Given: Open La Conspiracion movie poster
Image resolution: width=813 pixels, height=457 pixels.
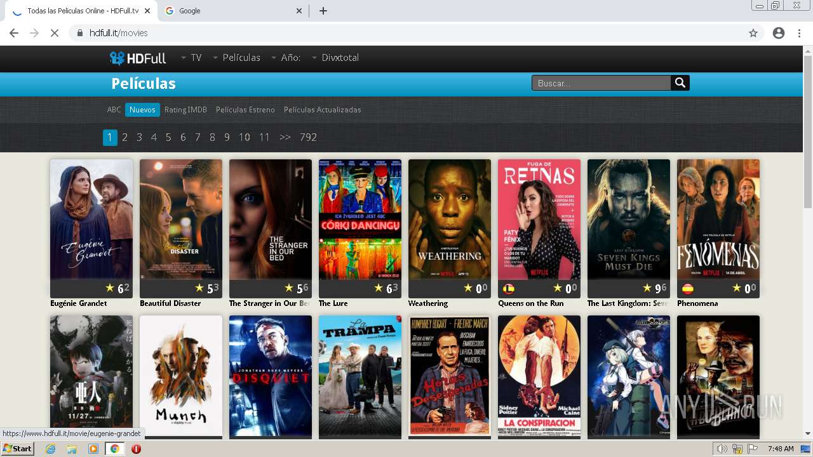Looking at the screenshot, I should click(x=539, y=376).
